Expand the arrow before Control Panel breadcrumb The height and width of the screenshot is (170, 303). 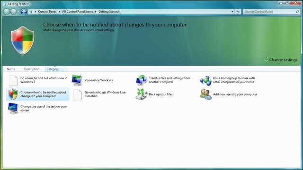36,12
